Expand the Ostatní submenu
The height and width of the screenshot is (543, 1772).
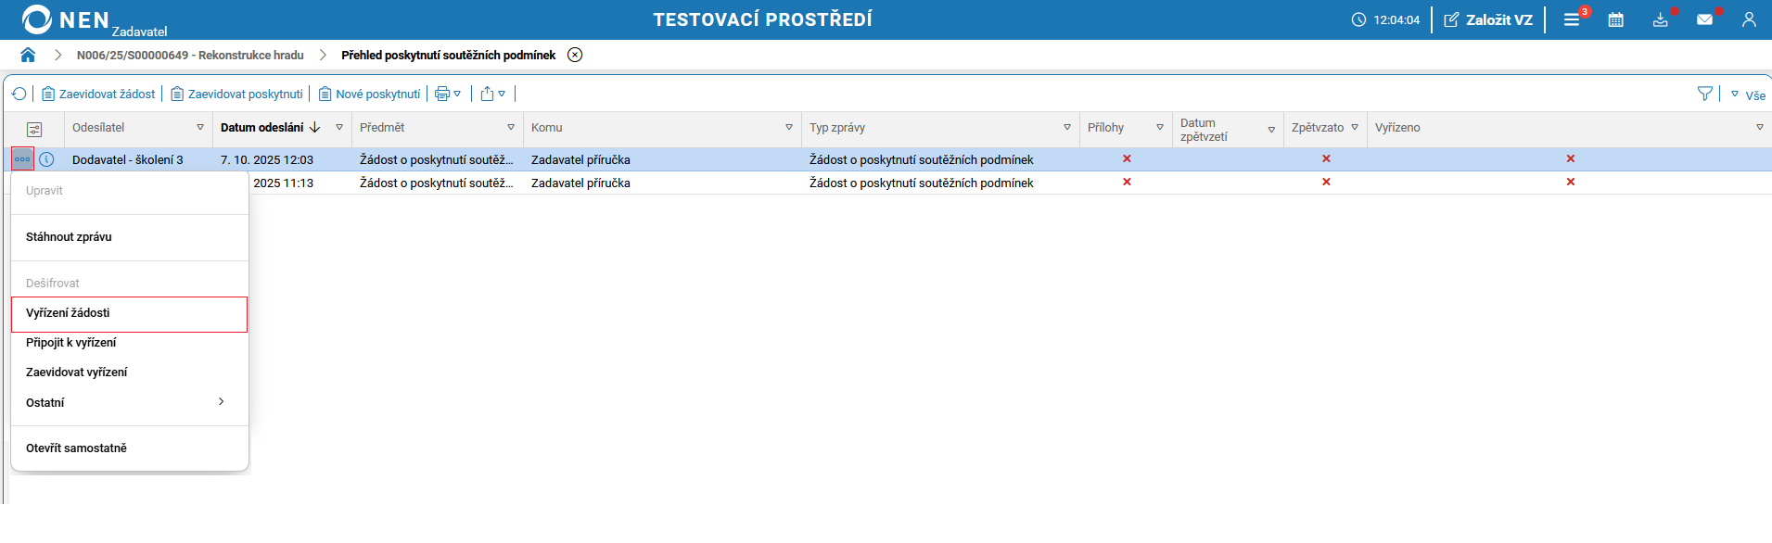[x=130, y=403]
